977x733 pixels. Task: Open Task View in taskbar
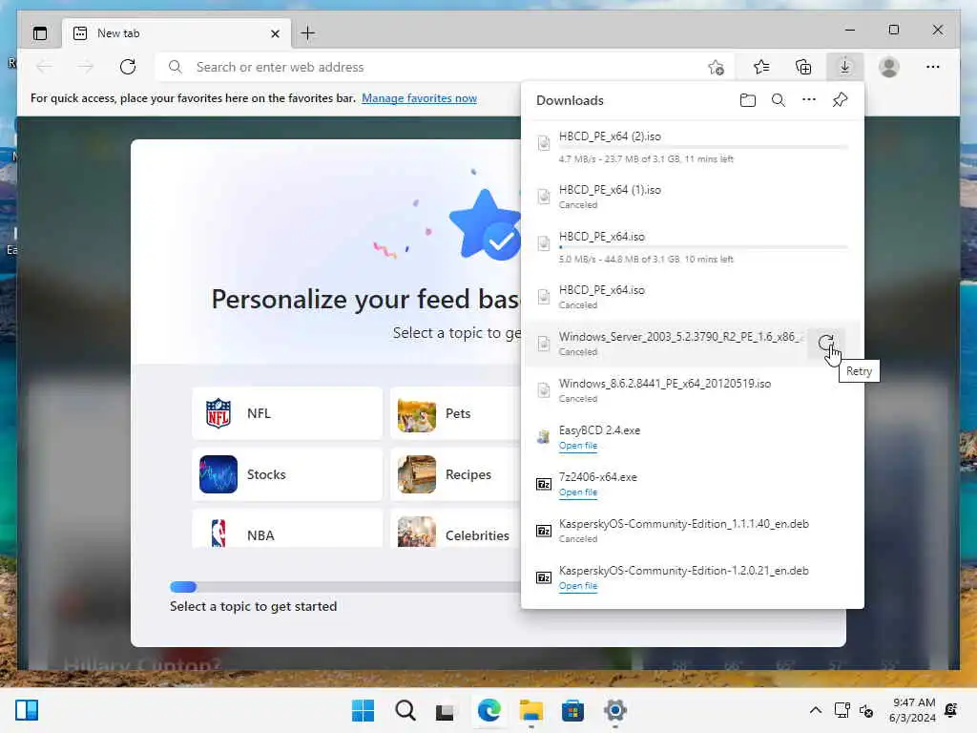445,710
